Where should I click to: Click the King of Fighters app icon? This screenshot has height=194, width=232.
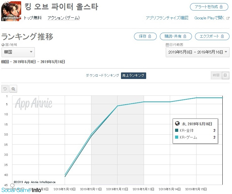tap(11, 11)
